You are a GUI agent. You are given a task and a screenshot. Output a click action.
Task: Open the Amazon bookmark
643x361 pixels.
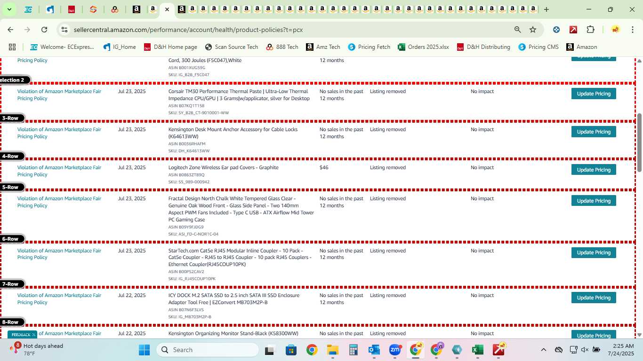pyautogui.click(x=582, y=47)
